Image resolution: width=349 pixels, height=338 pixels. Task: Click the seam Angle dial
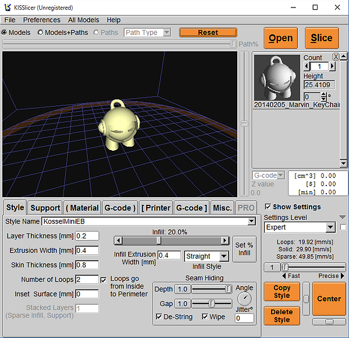coord(244,298)
